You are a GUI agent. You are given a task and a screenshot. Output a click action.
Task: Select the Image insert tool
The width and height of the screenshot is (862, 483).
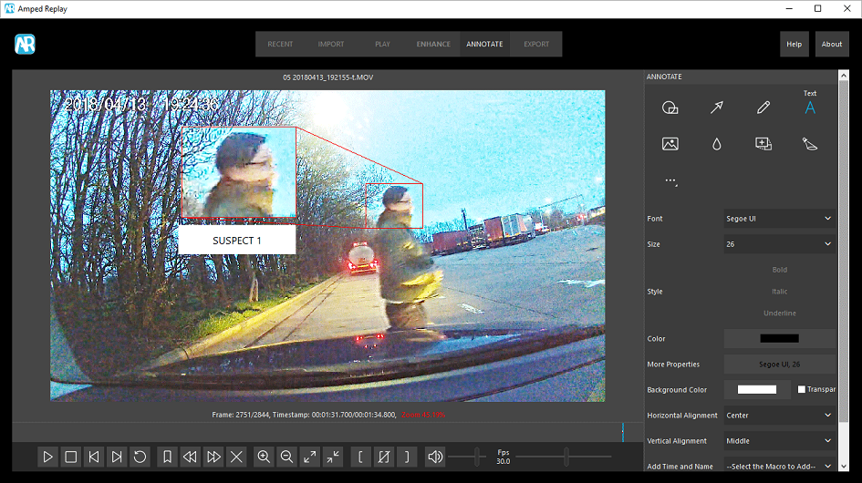[670, 143]
